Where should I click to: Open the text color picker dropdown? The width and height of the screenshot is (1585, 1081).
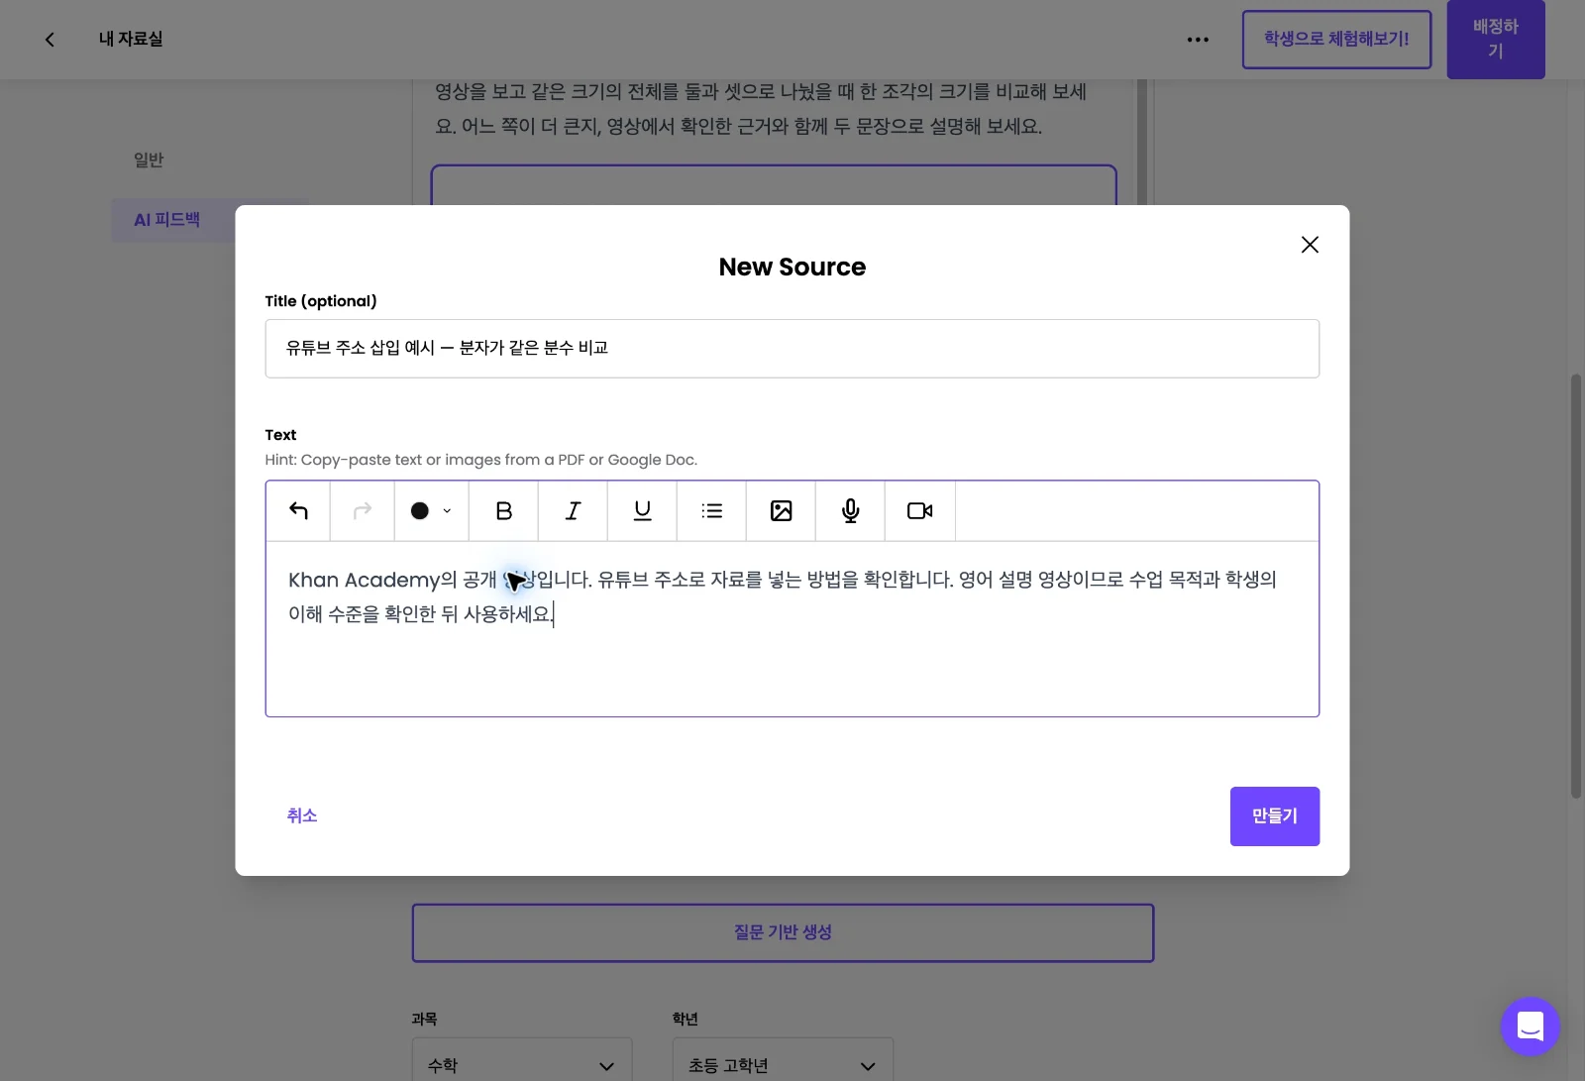tap(432, 511)
